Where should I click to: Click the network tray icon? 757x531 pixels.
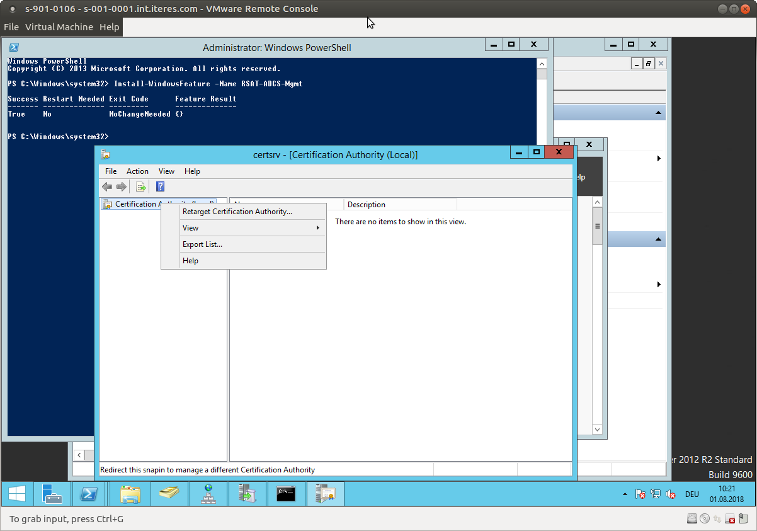point(656,494)
